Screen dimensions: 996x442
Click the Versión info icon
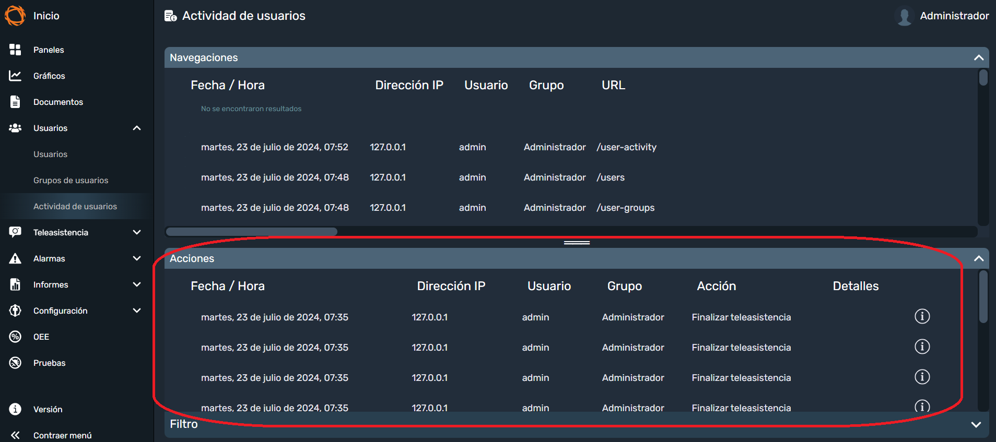(15, 409)
